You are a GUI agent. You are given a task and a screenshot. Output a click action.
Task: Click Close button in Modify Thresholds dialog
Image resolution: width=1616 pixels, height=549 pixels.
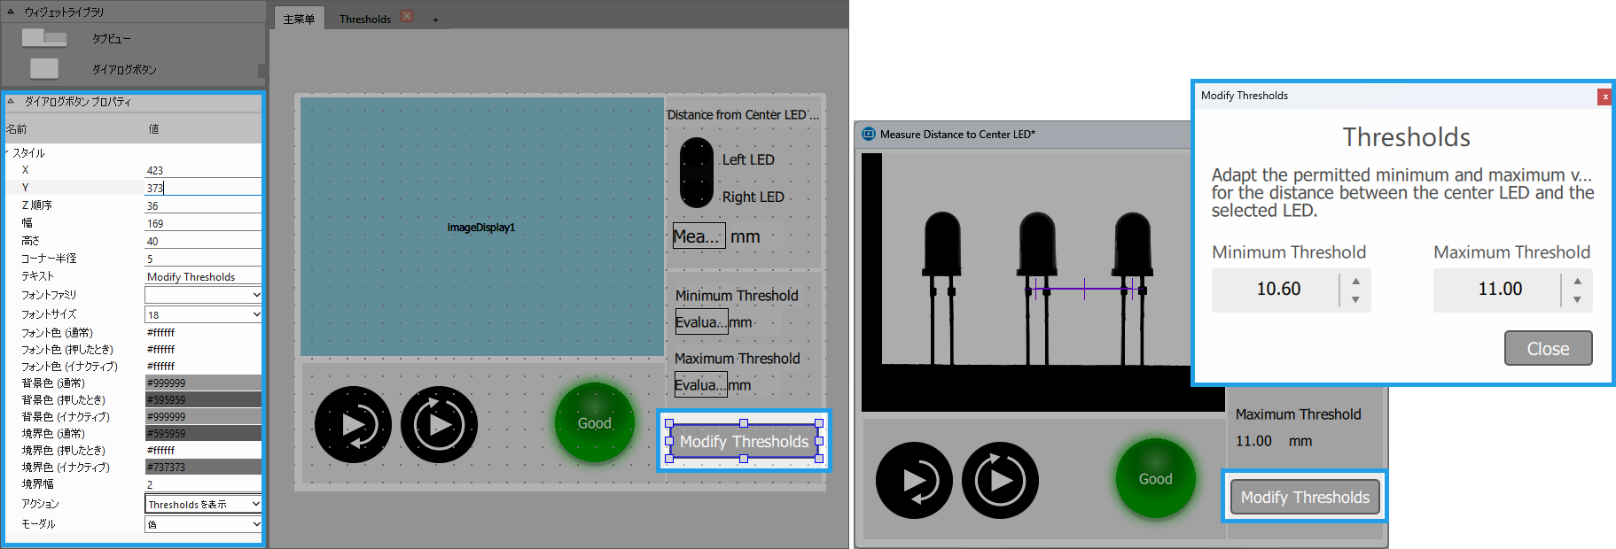(1548, 348)
